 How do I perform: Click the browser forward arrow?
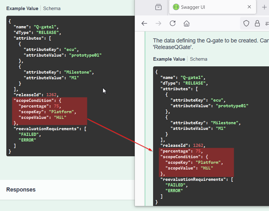coord(158,24)
